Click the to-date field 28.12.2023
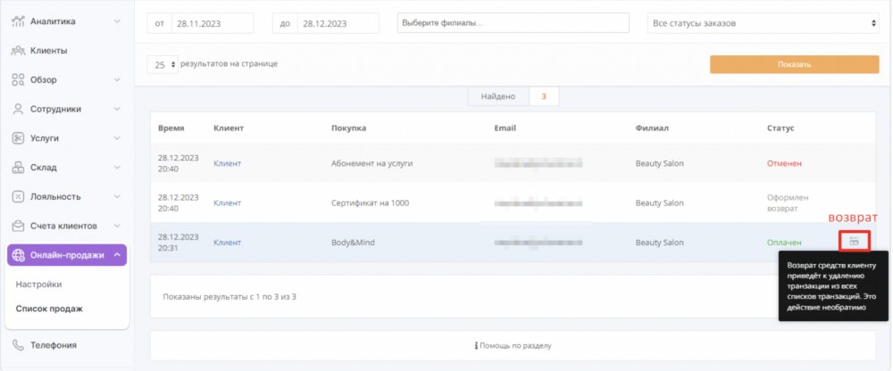The height and width of the screenshot is (371, 893). [x=338, y=24]
